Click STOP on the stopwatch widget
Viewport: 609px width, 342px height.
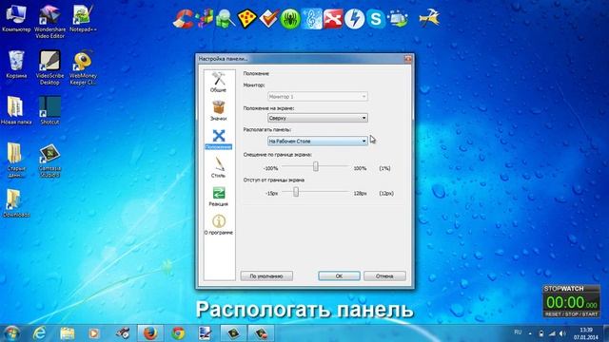(x=571, y=314)
